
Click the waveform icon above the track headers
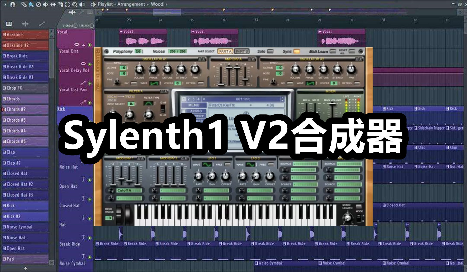coord(72,12)
